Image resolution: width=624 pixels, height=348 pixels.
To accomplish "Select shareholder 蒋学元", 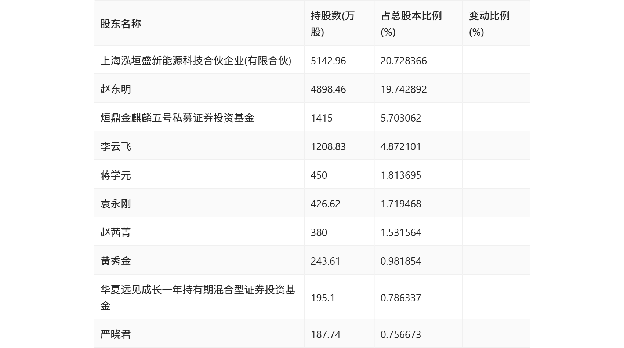I will [x=116, y=175].
